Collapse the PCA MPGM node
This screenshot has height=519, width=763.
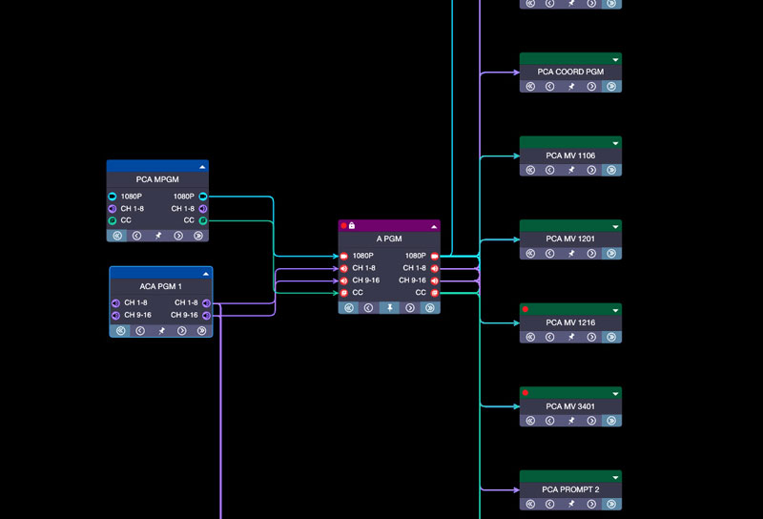point(202,166)
